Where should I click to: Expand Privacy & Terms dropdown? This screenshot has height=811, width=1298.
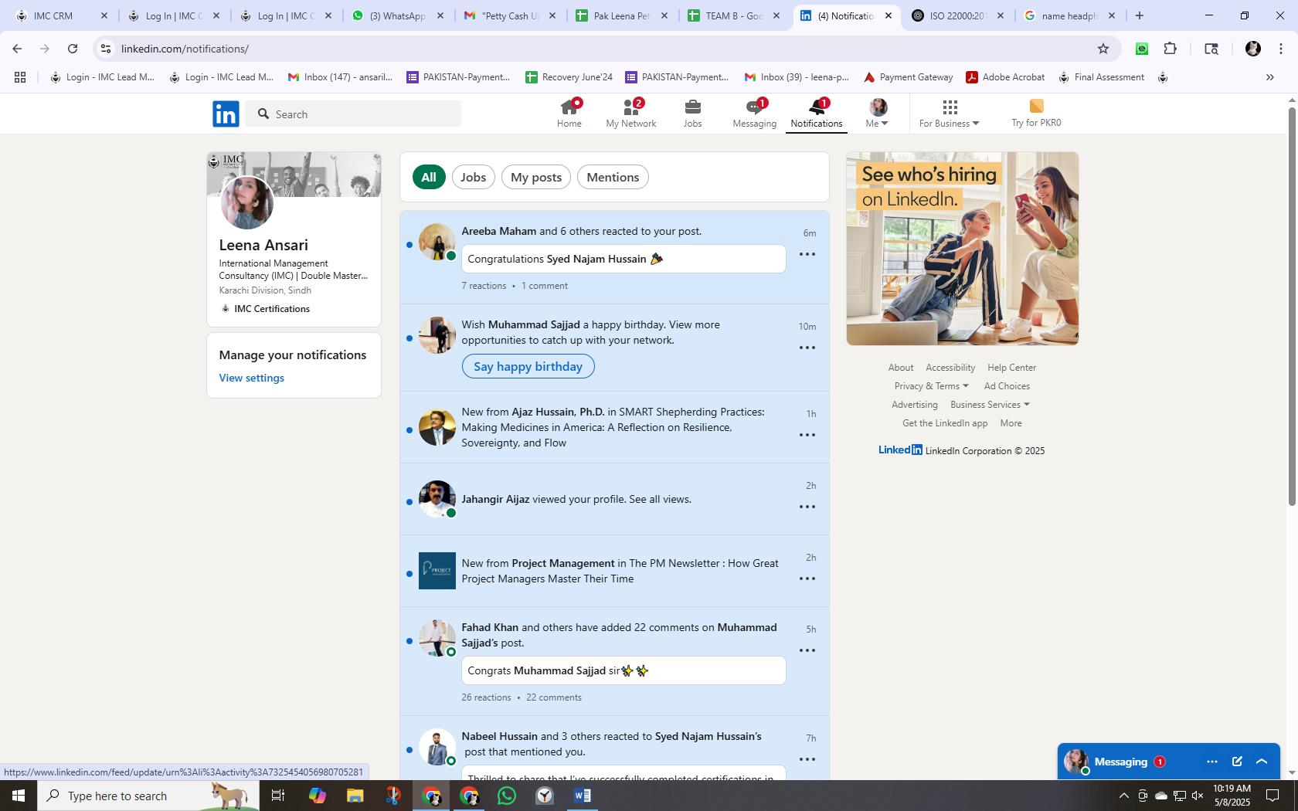click(931, 386)
